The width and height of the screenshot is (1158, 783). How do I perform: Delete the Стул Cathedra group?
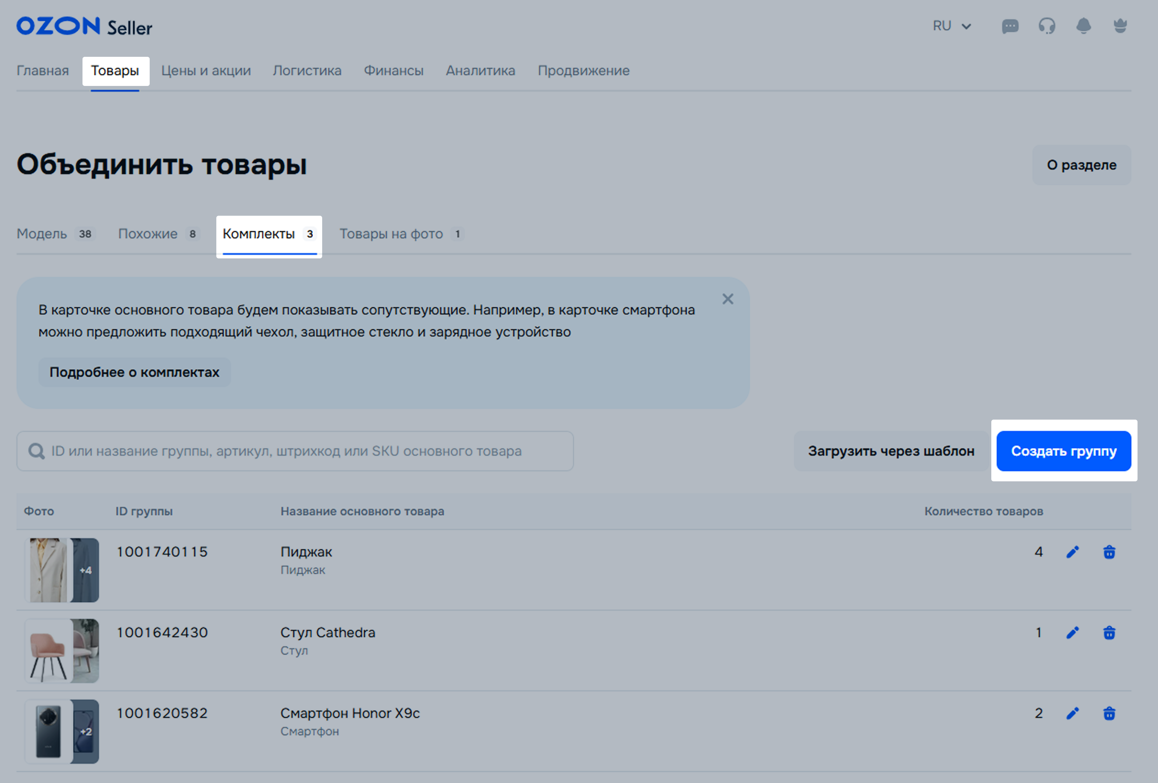tap(1109, 632)
